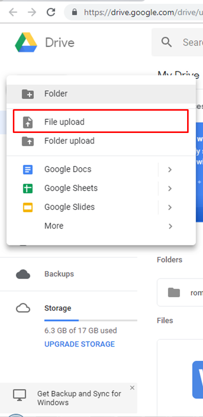Expand the Google Slides submenu arrow
Viewport: 203px width, 417px height.
click(x=170, y=207)
